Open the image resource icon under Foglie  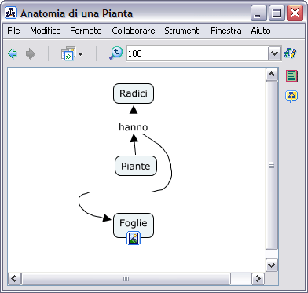coord(134,238)
